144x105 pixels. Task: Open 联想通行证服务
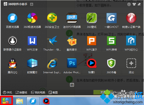pyautogui.click(x=12, y=41)
